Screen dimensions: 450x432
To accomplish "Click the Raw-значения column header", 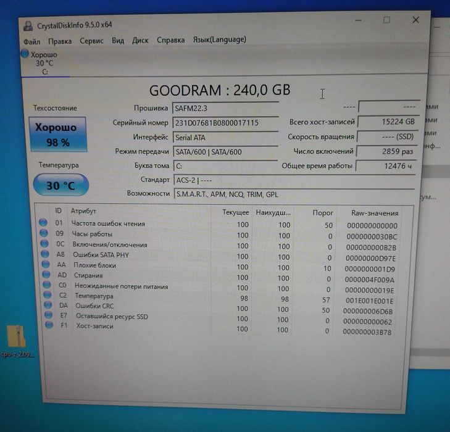I will pyautogui.click(x=370, y=213).
